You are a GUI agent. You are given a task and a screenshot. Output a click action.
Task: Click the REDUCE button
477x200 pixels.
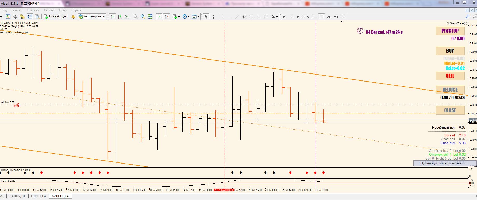click(x=450, y=90)
